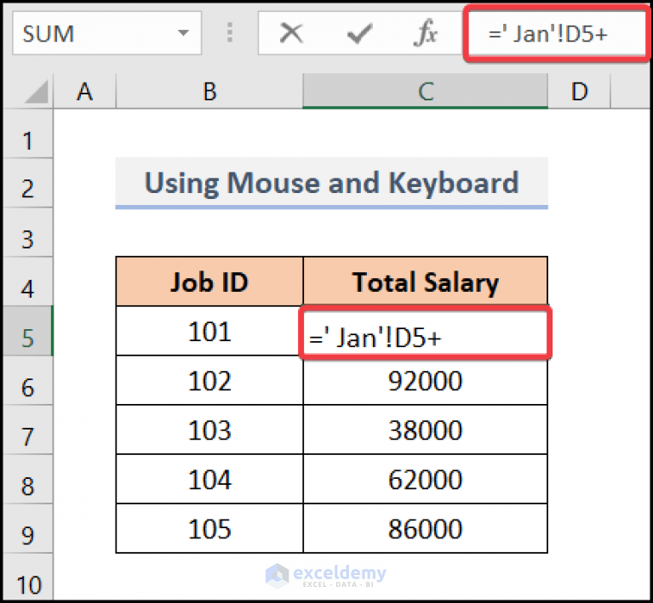Select row 10 header
653x603 pixels.
point(28,577)
